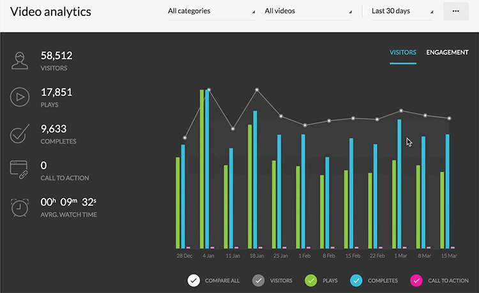Open the Last 30 days date range dropdown
The height and width of the screenshot is (293, 479).
402,11
